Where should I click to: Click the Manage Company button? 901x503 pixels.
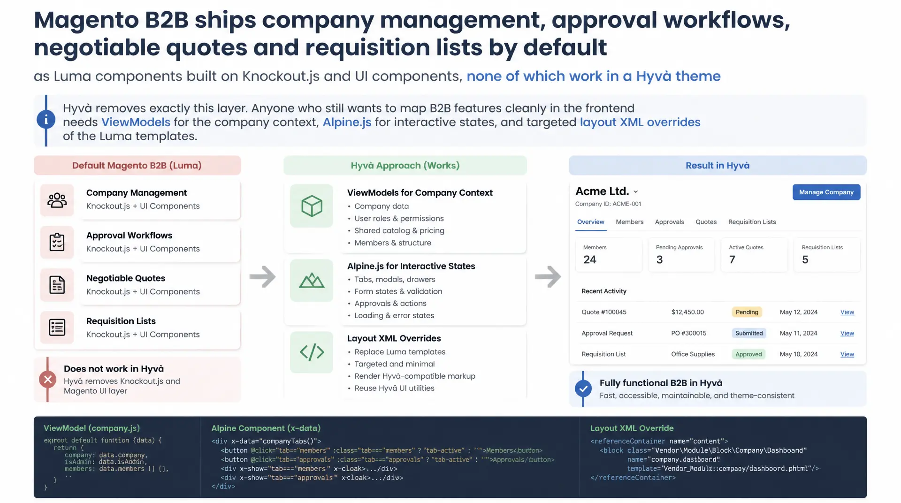coord(826,192)
